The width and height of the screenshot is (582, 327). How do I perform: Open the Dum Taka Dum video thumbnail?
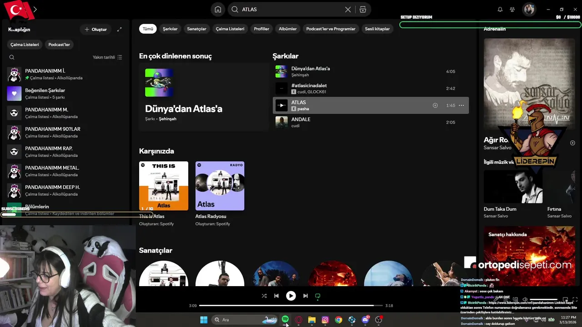click(513, 186)
